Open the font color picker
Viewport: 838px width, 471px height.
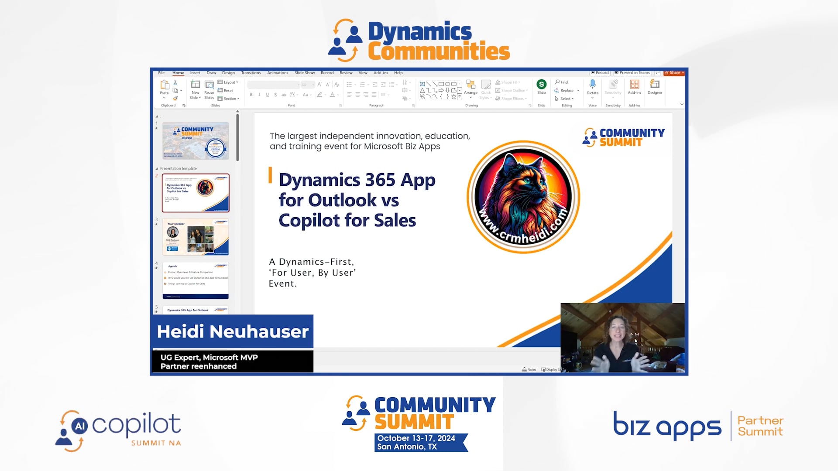333,95
